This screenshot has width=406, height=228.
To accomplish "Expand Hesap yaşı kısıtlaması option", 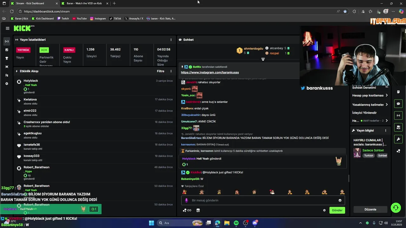I will 370,95.
